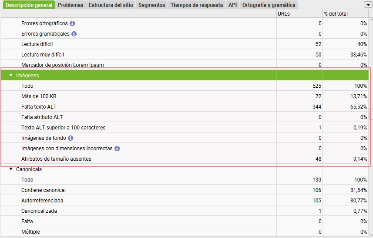This screenshot has height=238, width=373.
Task: Select the Canonicals header row
Action: [x=185, y=169]
